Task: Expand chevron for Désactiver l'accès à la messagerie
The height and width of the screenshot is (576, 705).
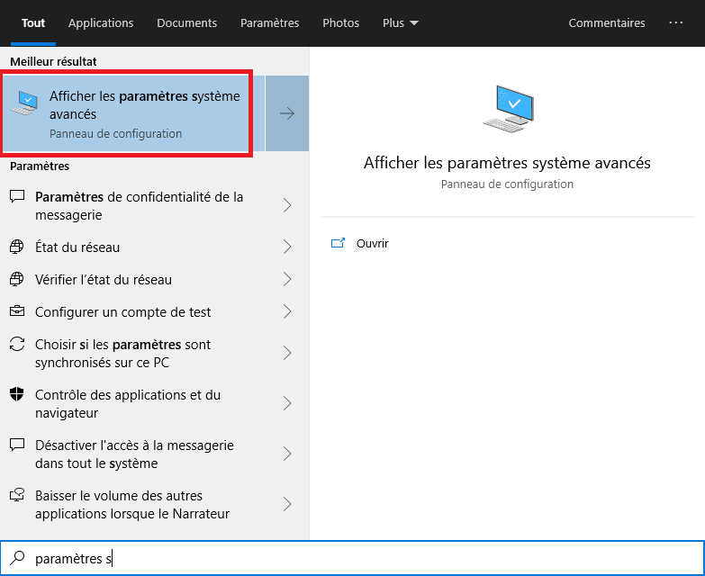Action: point(287,454)
